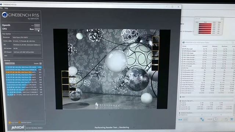Screen dimensions: 235x132
Task: Open the Help menu in Cinebench
Action: (6, 8)
